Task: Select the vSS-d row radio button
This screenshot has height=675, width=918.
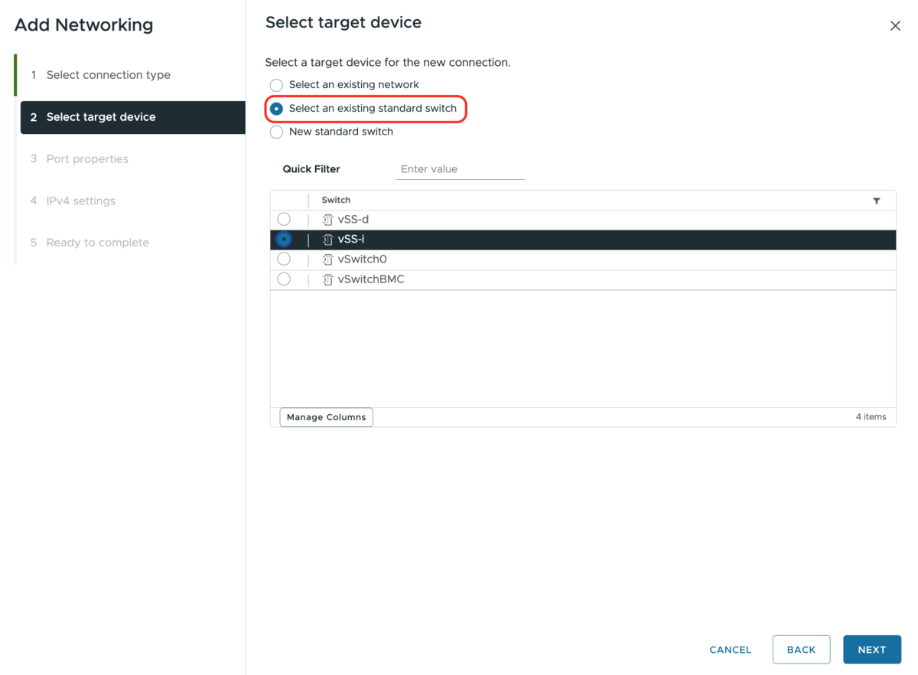Action: [284, 220]
